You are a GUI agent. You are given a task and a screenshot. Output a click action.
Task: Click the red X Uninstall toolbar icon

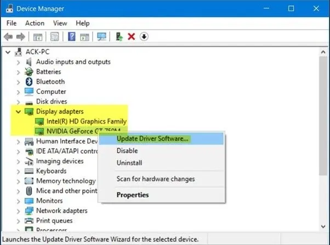(x=132, y=37)
